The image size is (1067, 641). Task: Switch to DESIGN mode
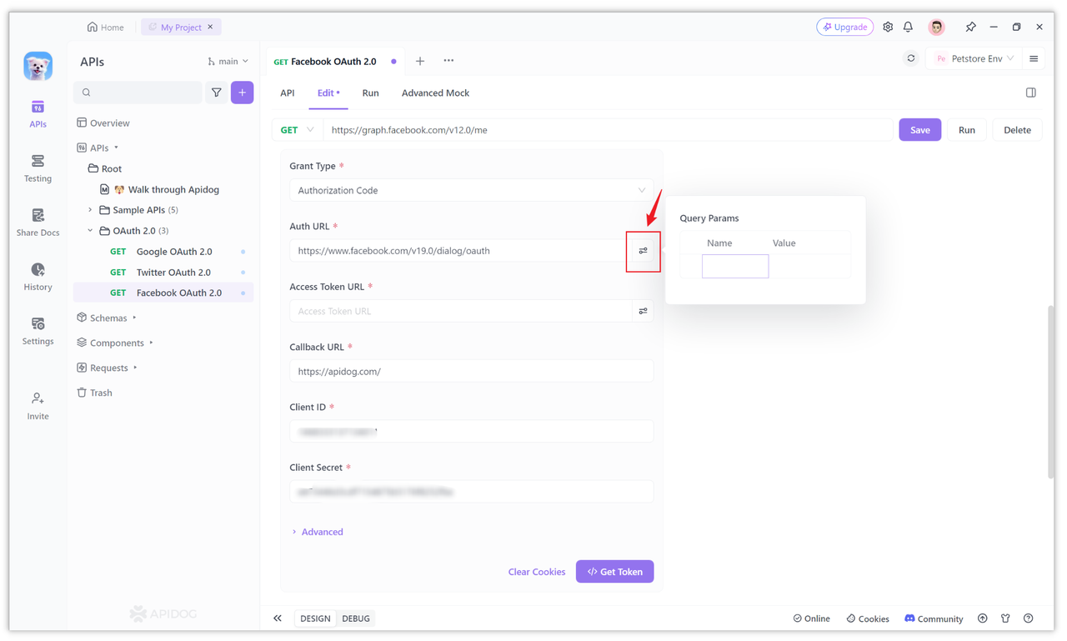[315, 618]
